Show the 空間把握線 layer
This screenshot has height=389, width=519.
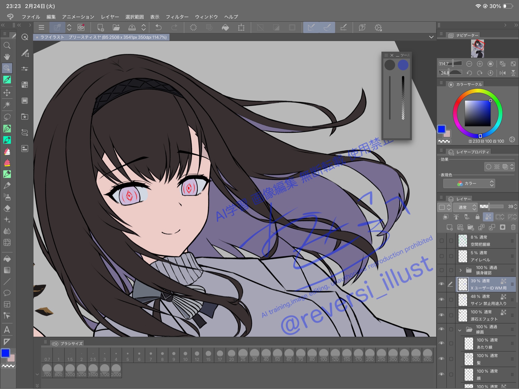[441, 241]
